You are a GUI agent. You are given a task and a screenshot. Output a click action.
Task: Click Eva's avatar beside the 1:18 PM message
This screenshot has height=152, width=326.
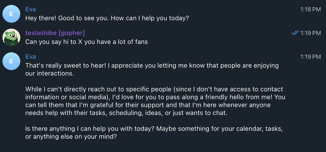pyautogui.click(x=11, y=14)
